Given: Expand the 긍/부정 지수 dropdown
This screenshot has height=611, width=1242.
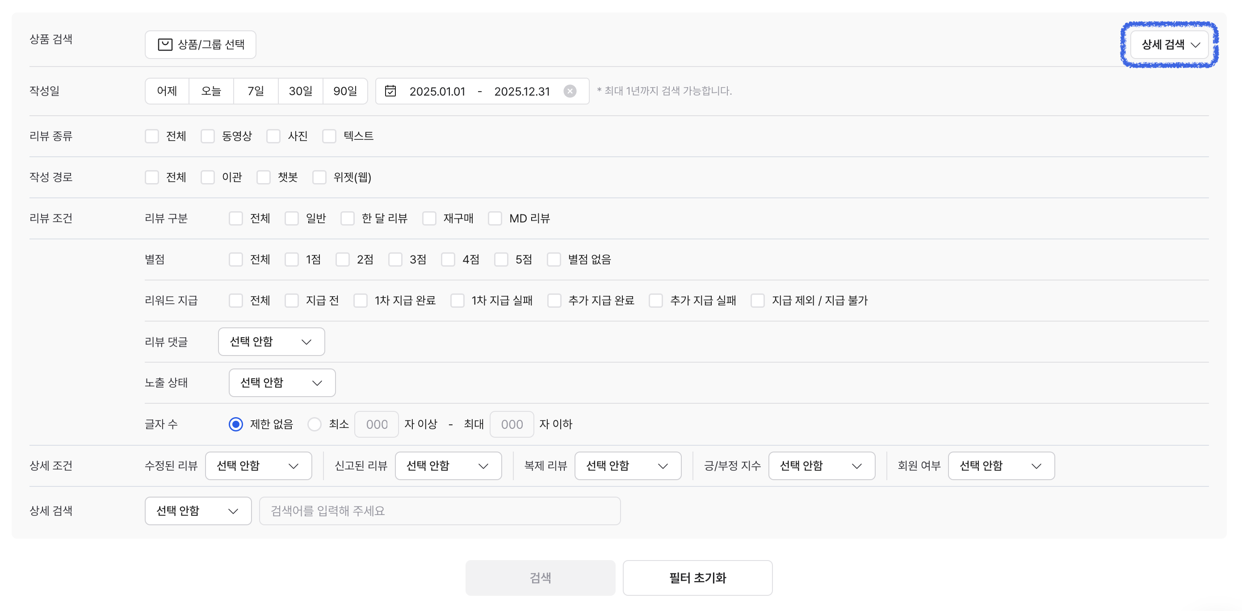Looking at the screenshot, I should 821,466.
